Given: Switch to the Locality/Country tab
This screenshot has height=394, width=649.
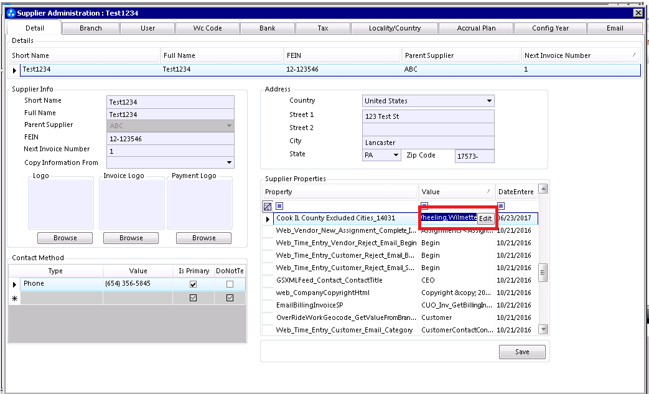Looking at the screenshot, I should coord(395,28).
